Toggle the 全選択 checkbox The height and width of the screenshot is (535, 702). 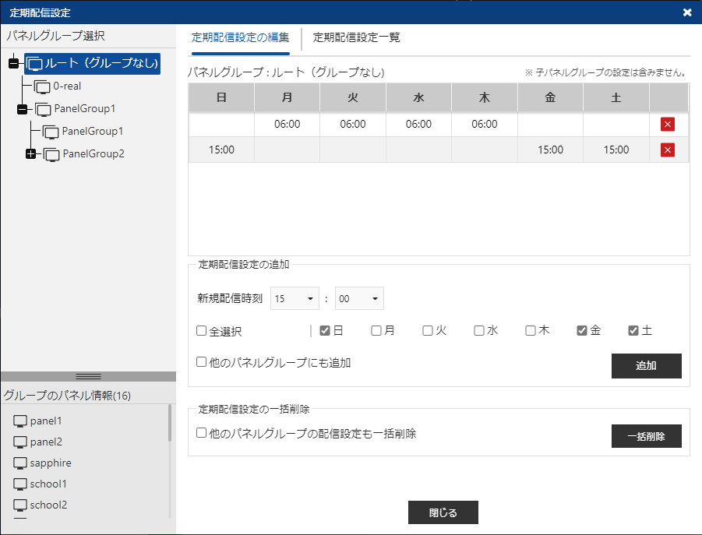(x=201, y=331)
